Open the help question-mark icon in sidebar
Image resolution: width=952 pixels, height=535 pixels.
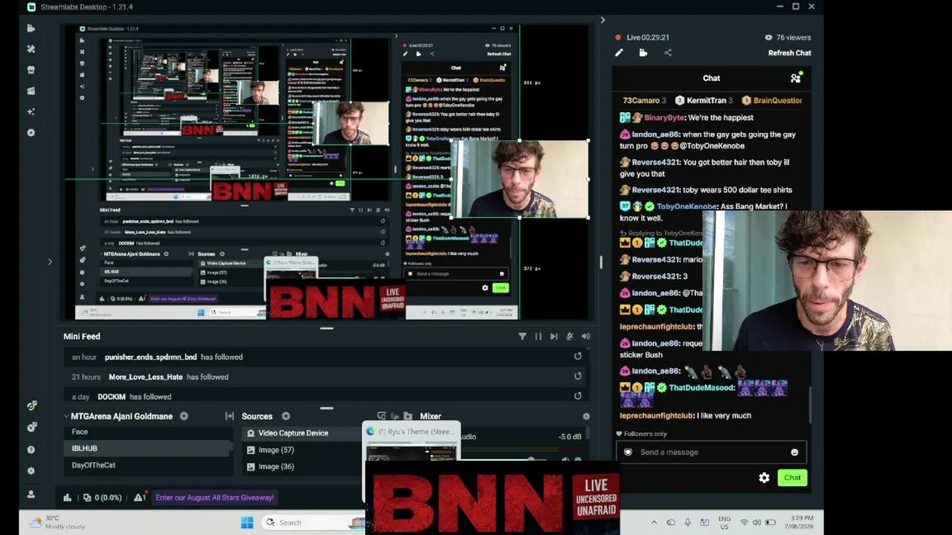[30, 450]
